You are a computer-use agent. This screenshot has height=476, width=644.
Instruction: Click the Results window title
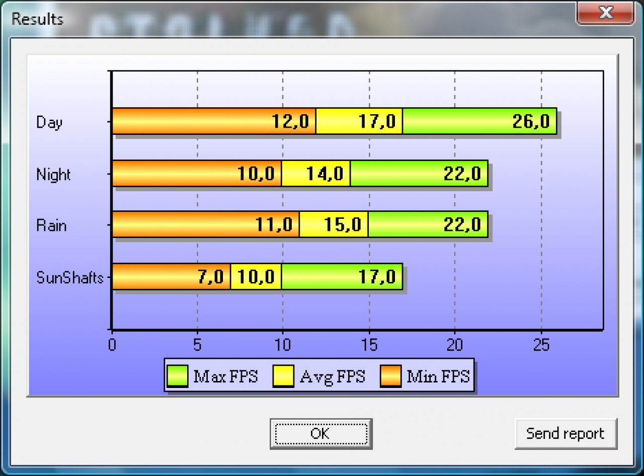point(37,19)
